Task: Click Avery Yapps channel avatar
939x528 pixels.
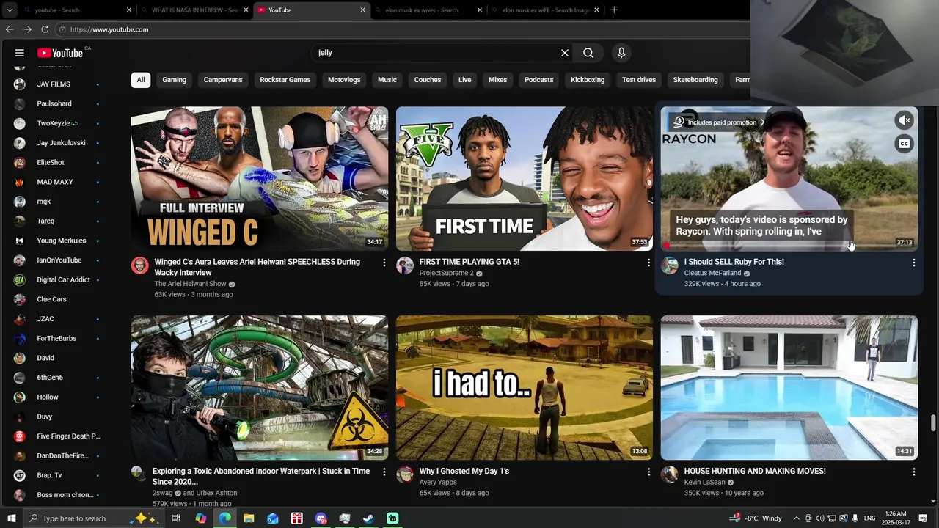Action: (405, 474)
